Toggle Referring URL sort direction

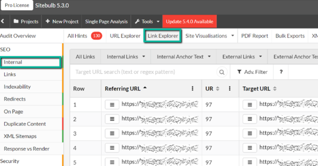145,88
